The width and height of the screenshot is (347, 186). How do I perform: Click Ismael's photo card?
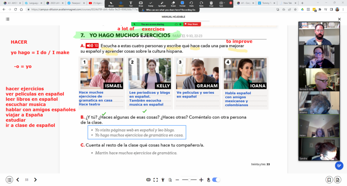click(102, 74)
